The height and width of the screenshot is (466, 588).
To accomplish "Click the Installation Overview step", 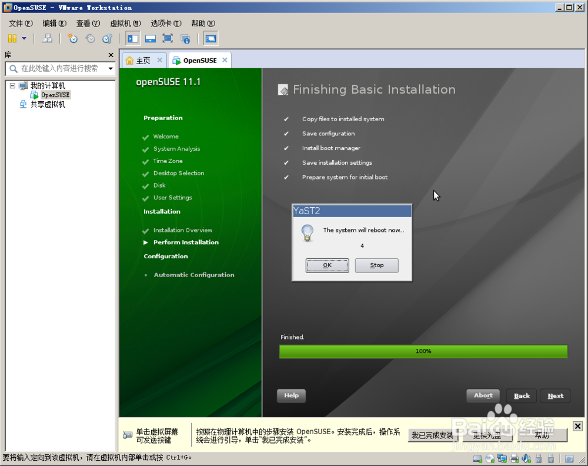I will 183,231.
